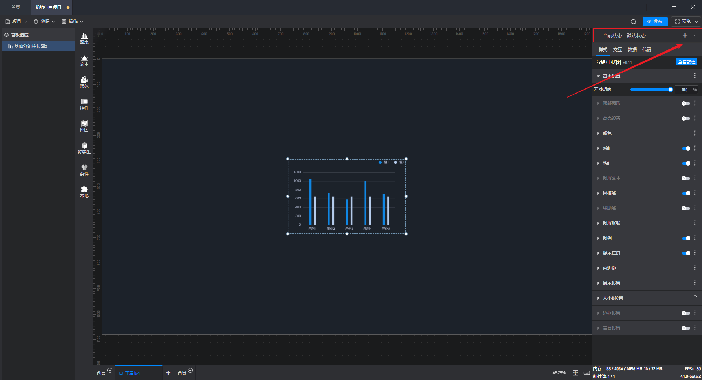
Task: Disable the 提示信息 toggle
Action: (x=686, y=253)
